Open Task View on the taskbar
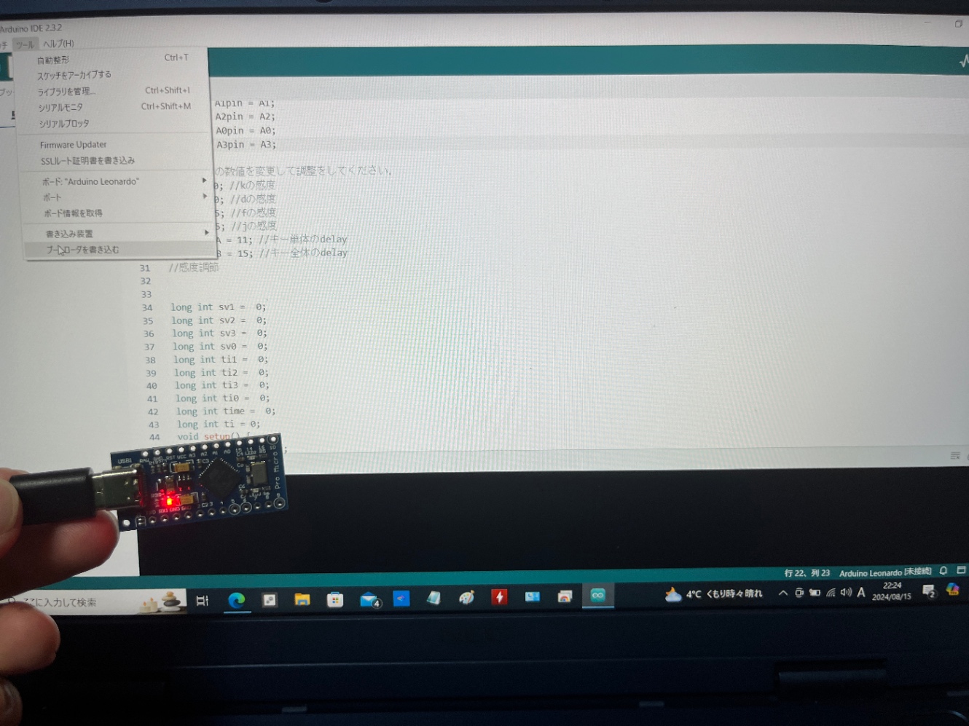This screenshot has width=969, height=726. click(x=203, y=601)
